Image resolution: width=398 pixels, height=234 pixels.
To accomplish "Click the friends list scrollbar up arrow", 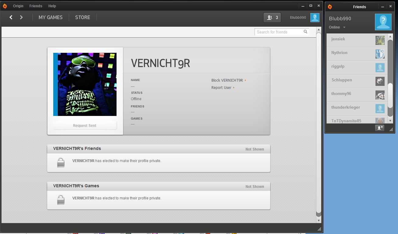I will coord(390,36).
